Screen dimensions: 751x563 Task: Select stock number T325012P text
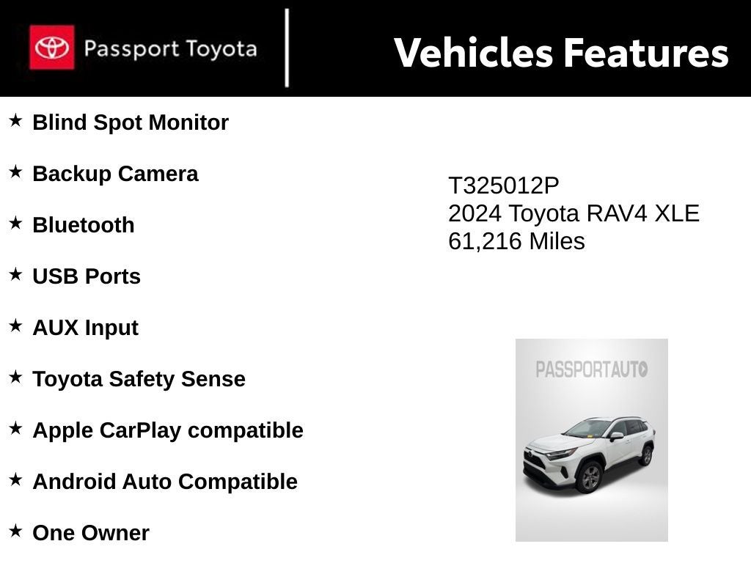tap(503, 186)
